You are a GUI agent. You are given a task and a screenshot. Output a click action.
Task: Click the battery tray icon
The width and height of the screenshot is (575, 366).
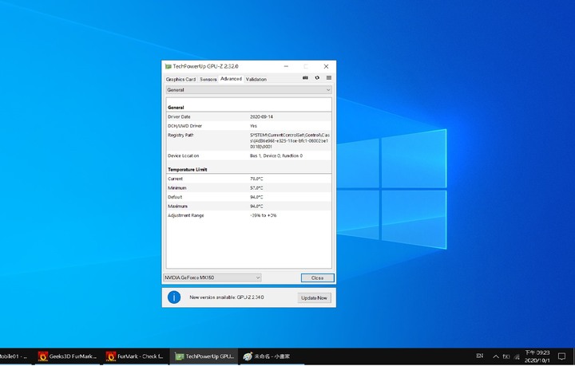pyautogui.click(x=506, y=356)
